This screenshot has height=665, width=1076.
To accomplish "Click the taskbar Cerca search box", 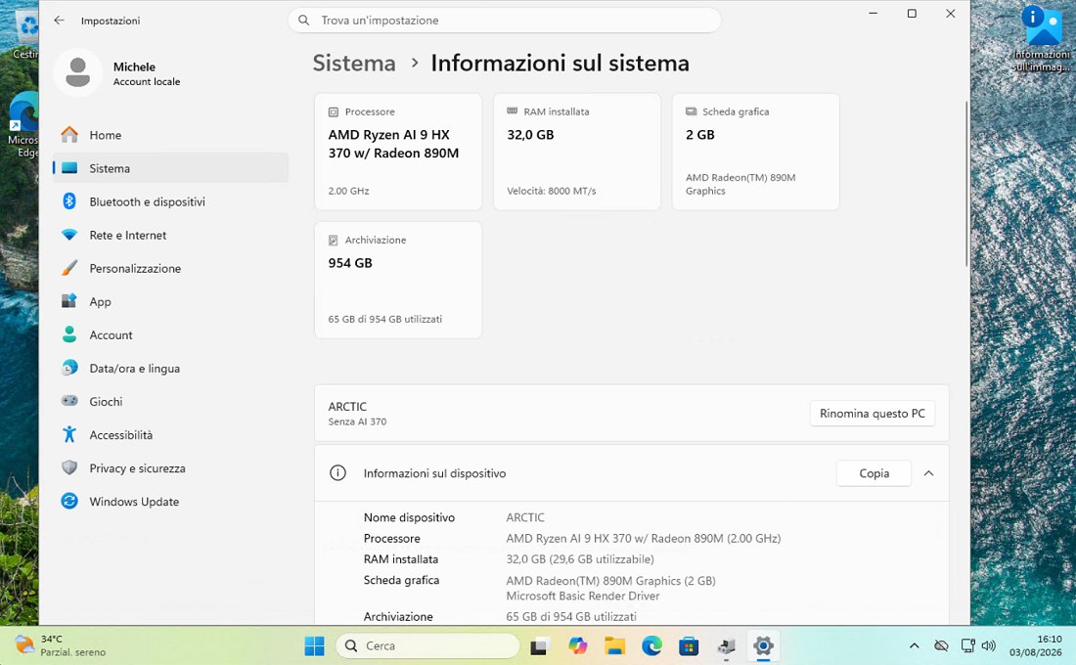I will 427,645.
